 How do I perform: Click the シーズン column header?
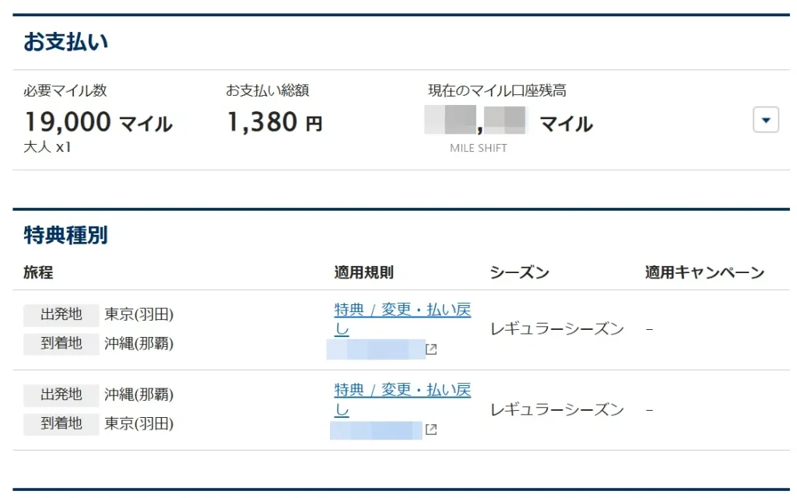519,272
